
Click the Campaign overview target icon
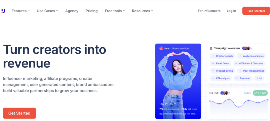[x=211, y=48]
